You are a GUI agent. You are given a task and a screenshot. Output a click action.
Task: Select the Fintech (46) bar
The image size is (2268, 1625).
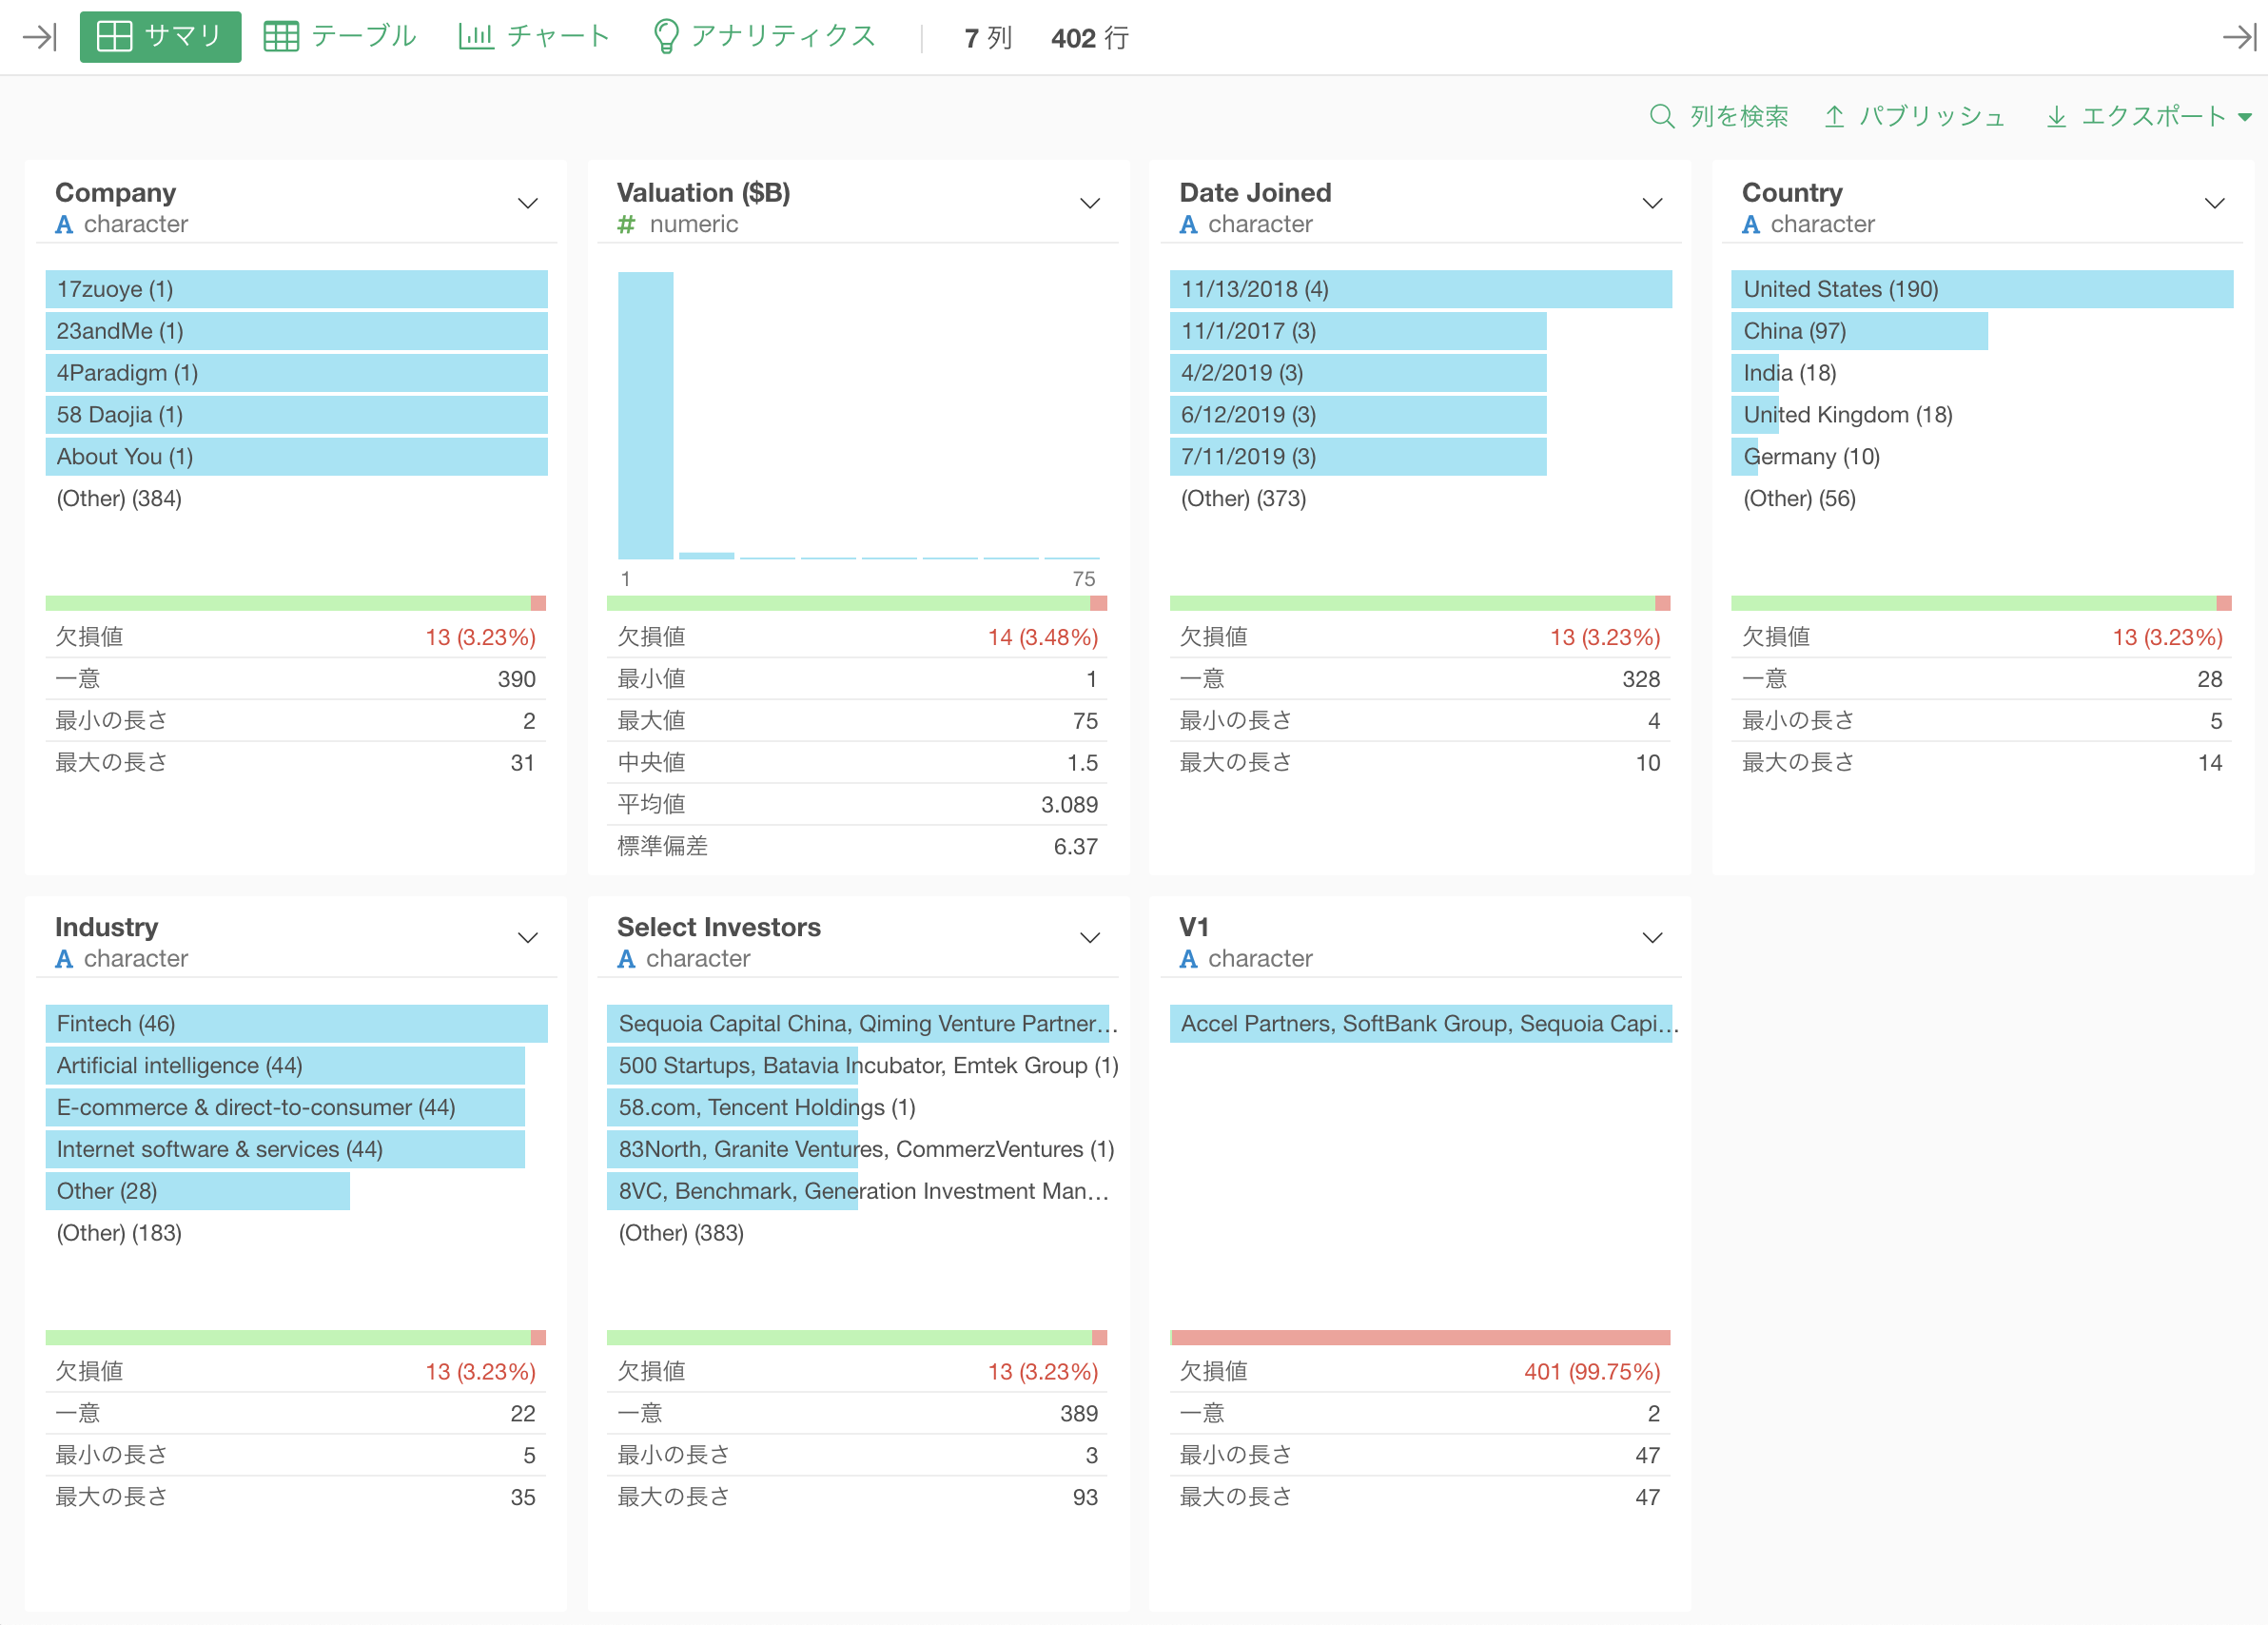296,1024
